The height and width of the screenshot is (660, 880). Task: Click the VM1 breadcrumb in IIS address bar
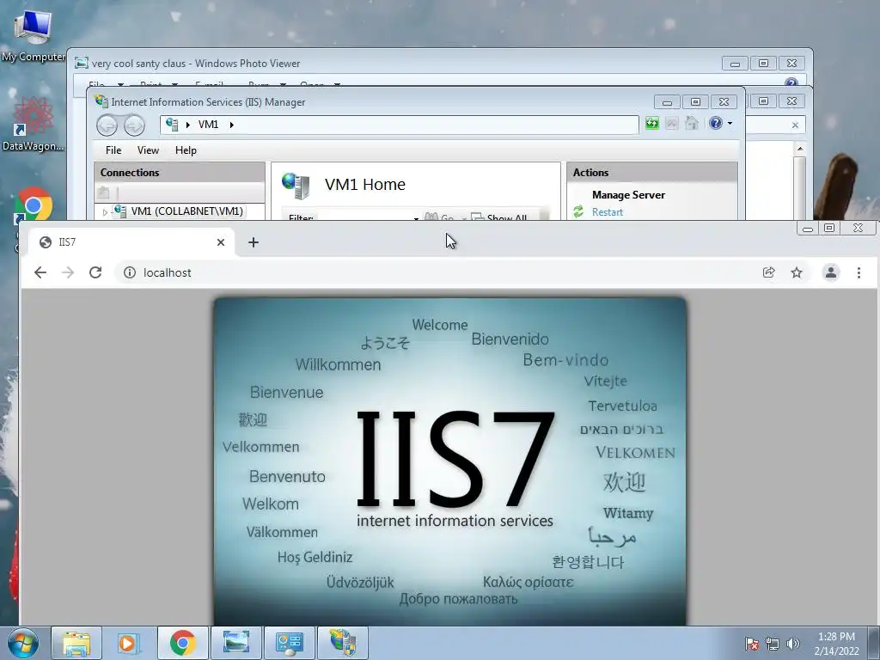(208, 125)
